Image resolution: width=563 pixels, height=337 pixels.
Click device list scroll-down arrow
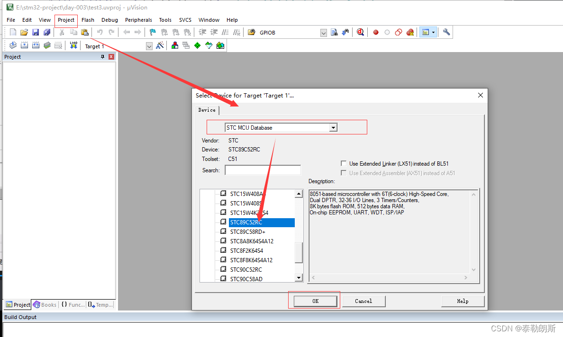click(299, 277)
